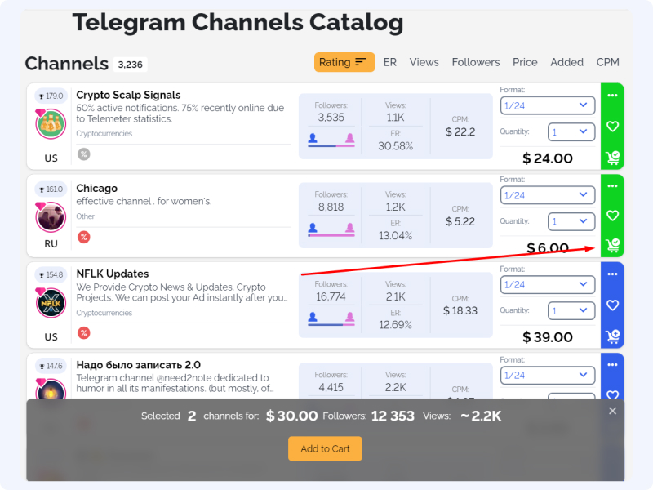653x490 pixels.
Task: Click gray percent badge under Crypto Scalp Signals
Action: 84,154
